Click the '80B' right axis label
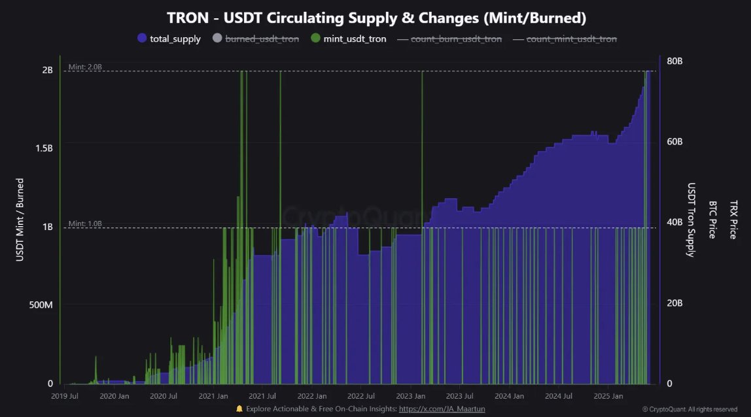The height and width of the screenshot is (417, 751). [x=674, y=61]
